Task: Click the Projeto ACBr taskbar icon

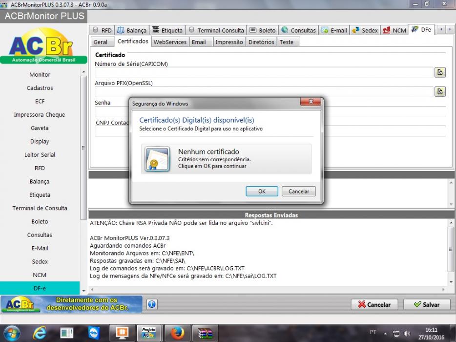Action: (x=149, y=333)
